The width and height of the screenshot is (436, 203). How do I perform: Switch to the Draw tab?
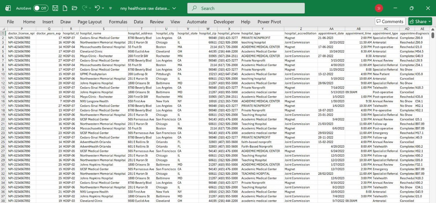pos(66,22)
